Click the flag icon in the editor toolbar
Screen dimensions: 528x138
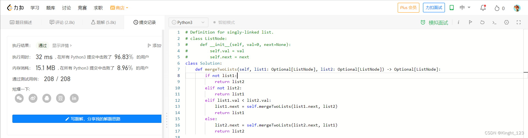[471, 22]
